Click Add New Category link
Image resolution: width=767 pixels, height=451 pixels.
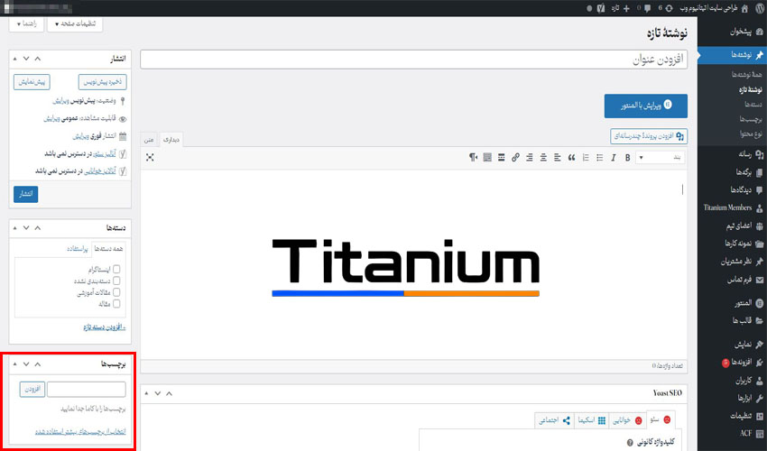click(104, 327)
